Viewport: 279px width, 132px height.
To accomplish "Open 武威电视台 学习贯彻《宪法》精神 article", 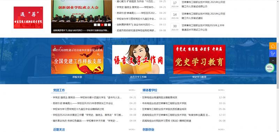I will point(167,121).
